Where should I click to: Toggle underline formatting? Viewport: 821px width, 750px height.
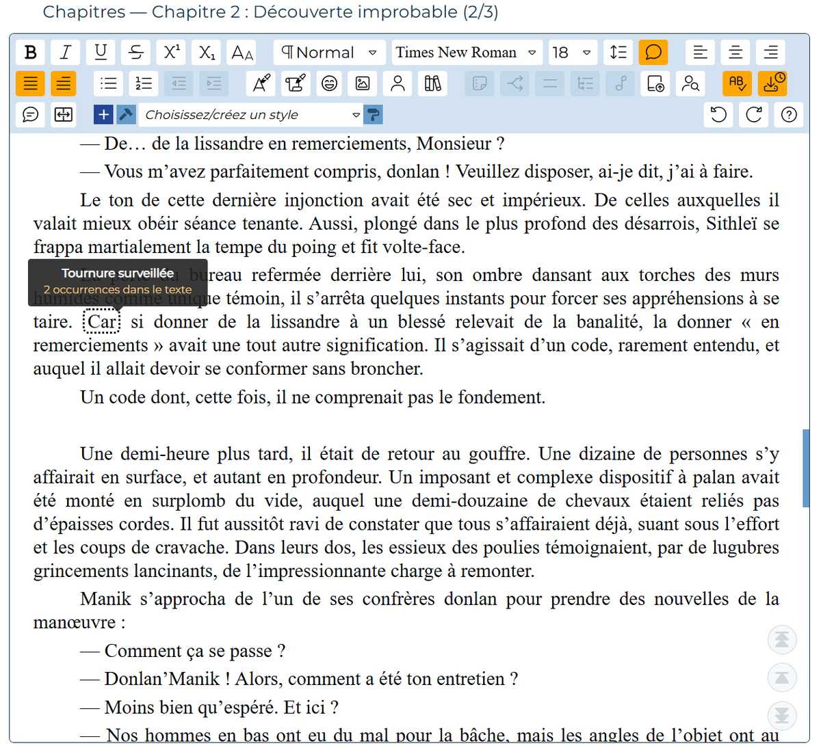(x=101, y=53)
